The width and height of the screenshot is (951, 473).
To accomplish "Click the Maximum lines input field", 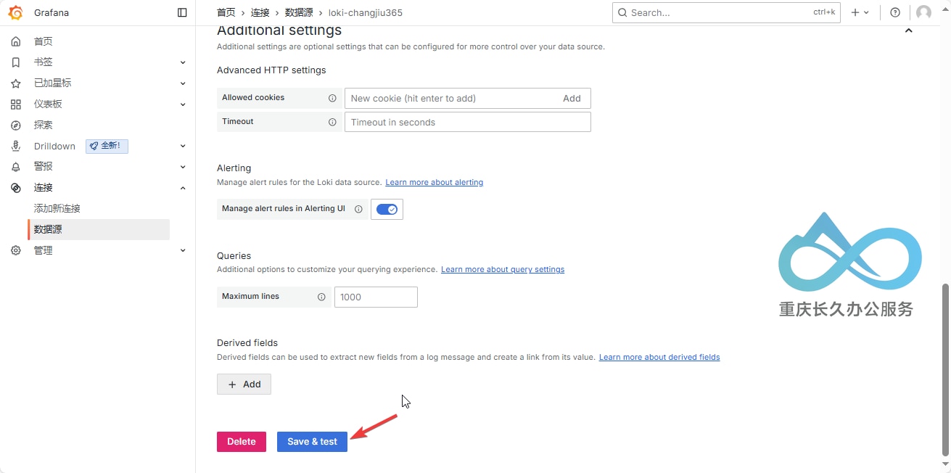I will (376, 297).
